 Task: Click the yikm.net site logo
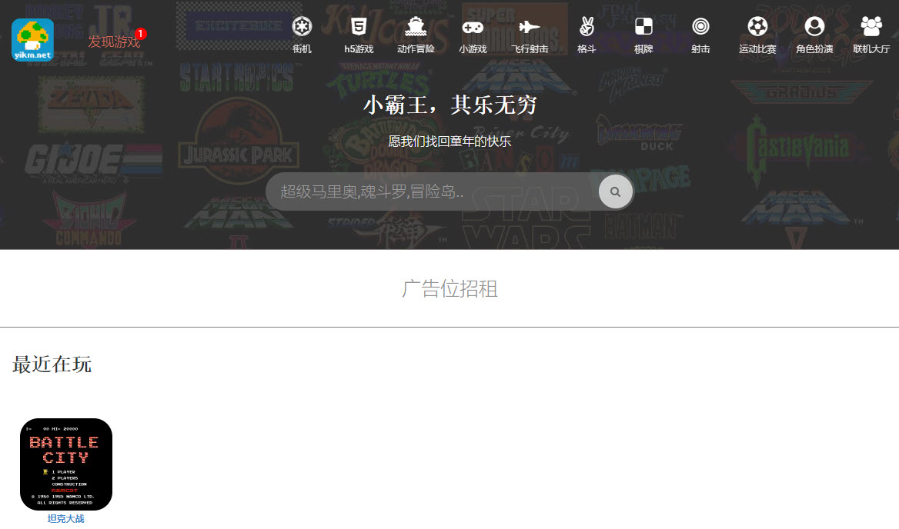(32, 35)
